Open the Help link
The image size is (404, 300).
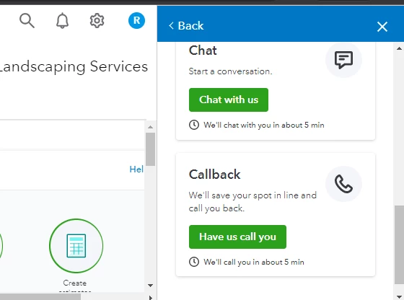pos(136,169)
